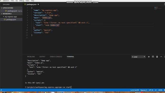Split the terminal with the split icon
Viewport: 165px width, 93px height.
click(153, 57)
